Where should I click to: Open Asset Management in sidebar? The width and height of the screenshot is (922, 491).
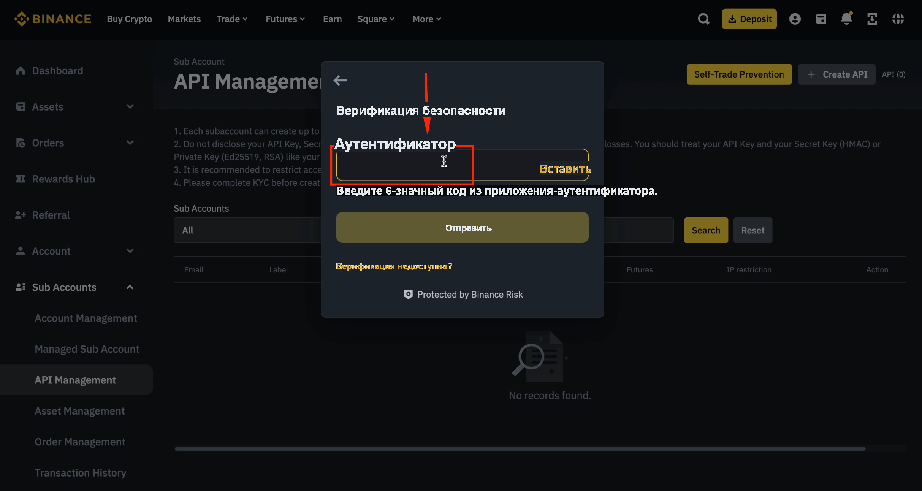pyautogui.click(x=80, y=411)
